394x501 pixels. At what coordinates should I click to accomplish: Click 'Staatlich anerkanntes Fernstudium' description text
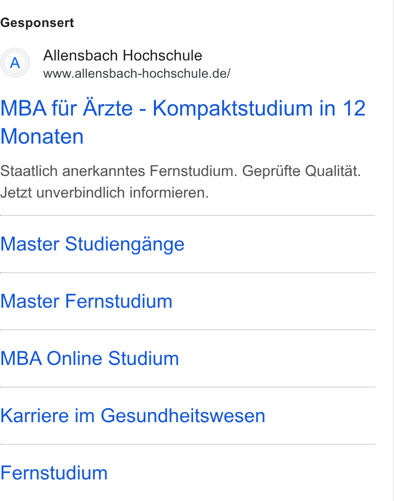click(x=119, y=171)
